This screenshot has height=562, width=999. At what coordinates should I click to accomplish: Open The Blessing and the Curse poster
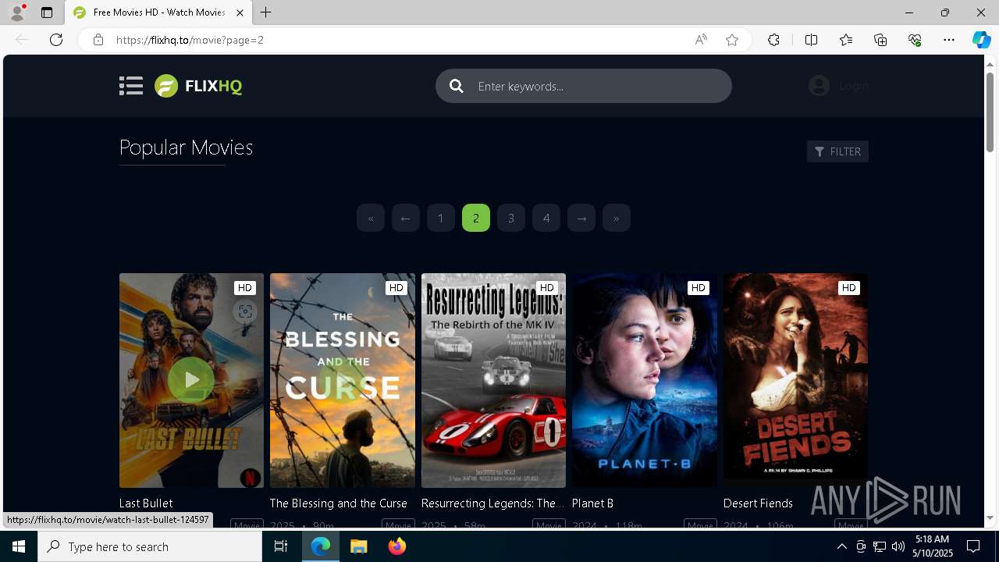[343, 380]
